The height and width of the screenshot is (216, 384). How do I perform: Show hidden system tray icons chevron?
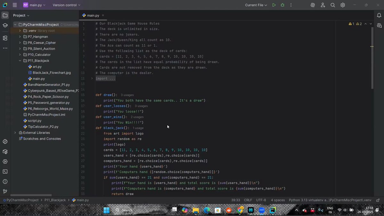point(296,210)
